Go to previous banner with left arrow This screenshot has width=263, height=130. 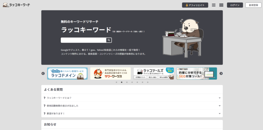click(43, 73)
